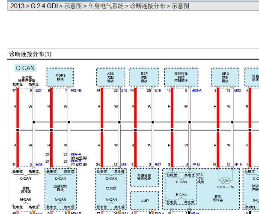
Task: Select the MDPS模块 box
Action: 60,77
